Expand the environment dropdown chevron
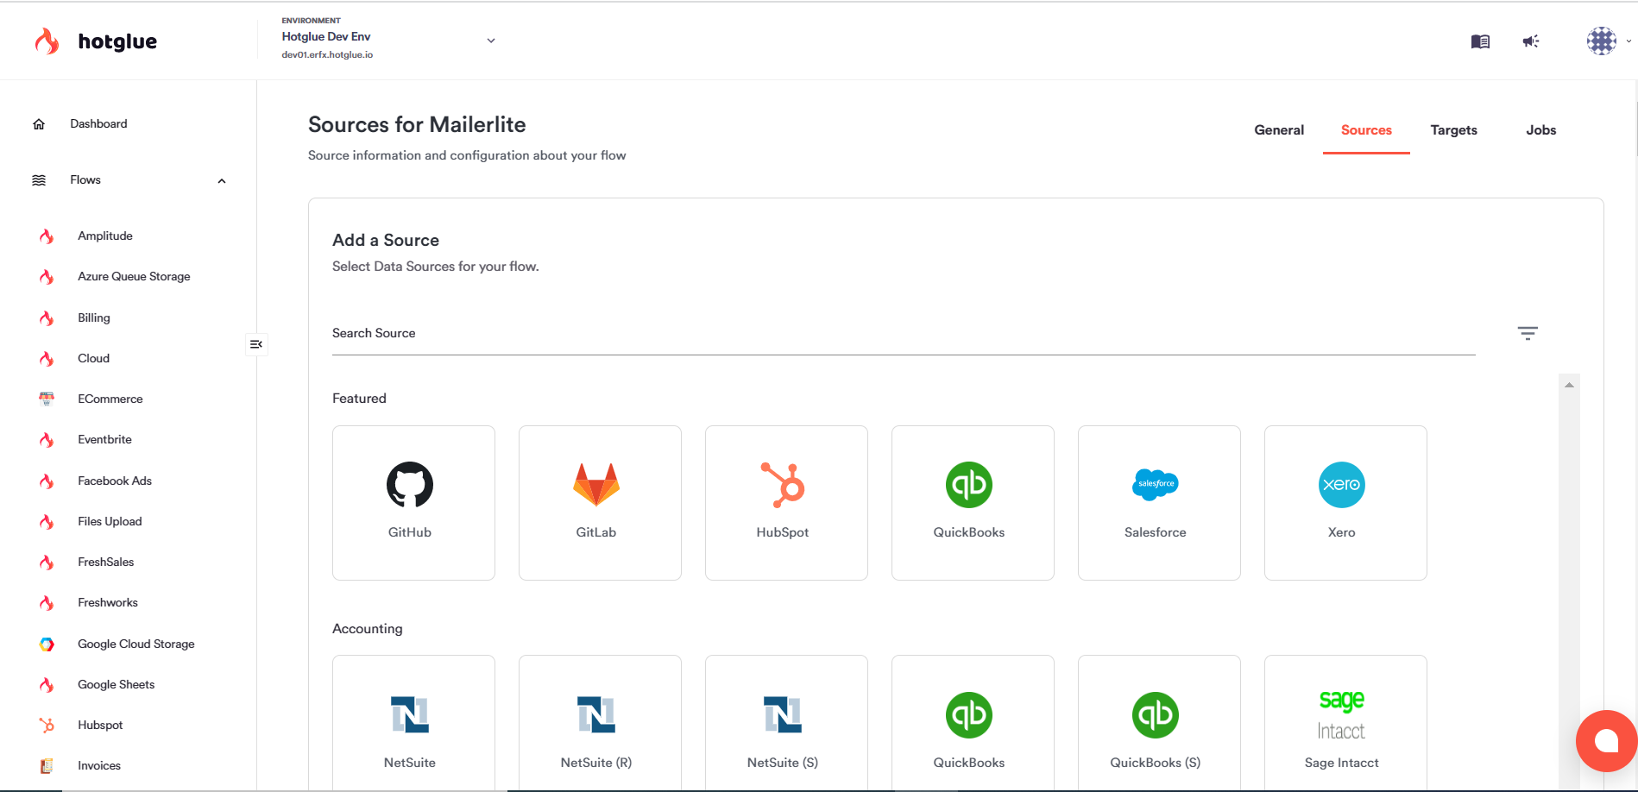The image size is (1638, 792). click(491, 41)
